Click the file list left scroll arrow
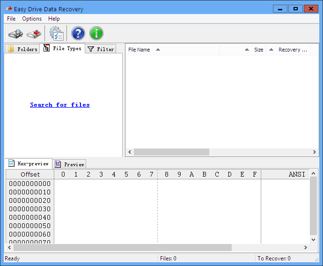Image resolution: width=323 pixels, height=266 pixels. (x=130, y=152)
